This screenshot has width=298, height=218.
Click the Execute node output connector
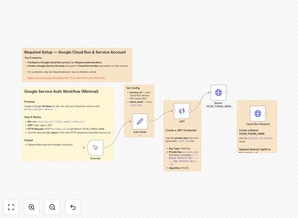[103, 148]
